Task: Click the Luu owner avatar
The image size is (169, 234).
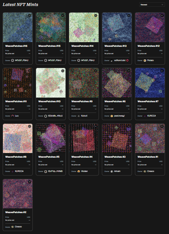Action: tap(13, 116)
